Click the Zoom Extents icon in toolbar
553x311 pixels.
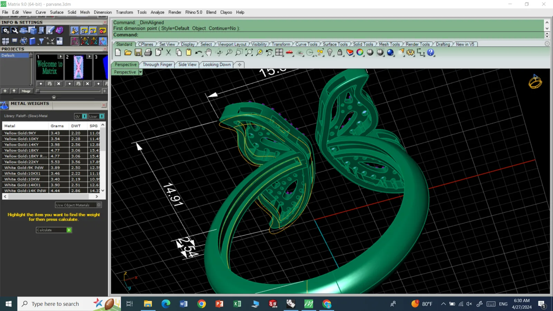pos(249,53)
